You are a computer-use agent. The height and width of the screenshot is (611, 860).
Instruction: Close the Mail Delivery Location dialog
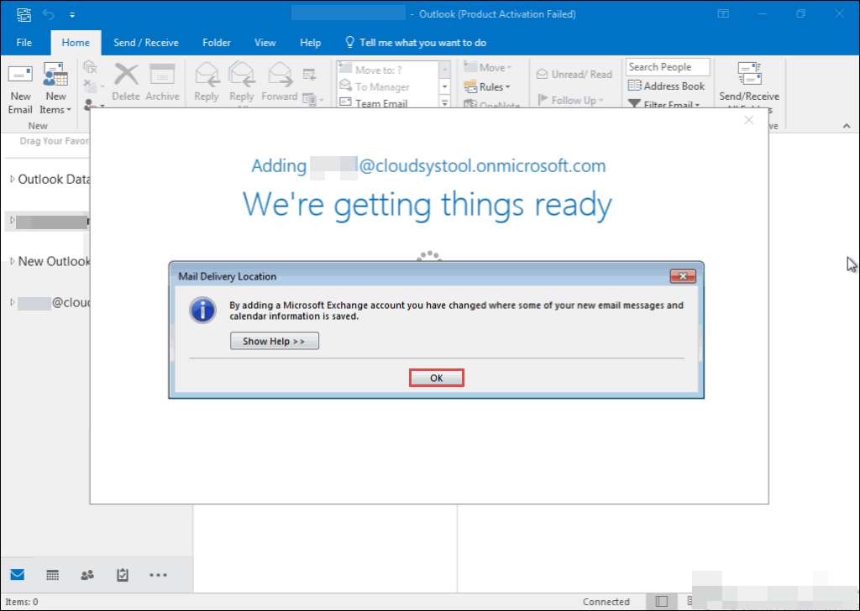point(683,276)
